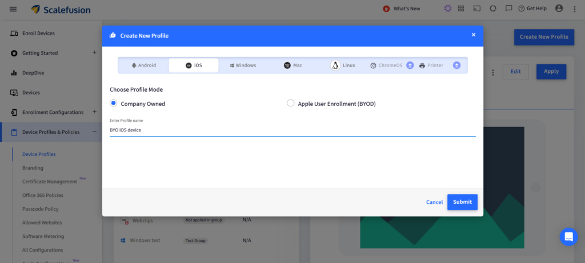Choose the Linux platform tab
The image size is (585, 263).
point(343,65)
